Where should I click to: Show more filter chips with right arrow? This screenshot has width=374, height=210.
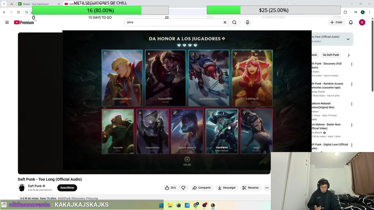tap(349, 55)
